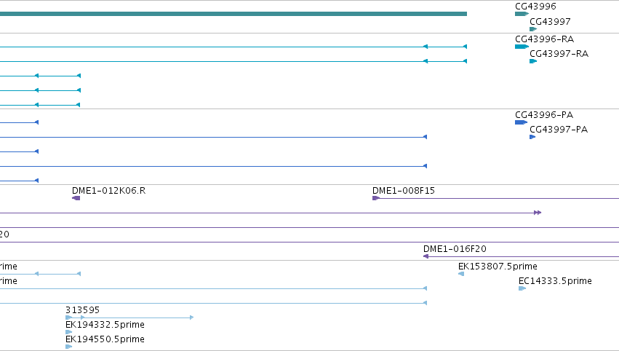
Task: Select the CG43996 gene arrow glyph
Action: click(522, 14)
